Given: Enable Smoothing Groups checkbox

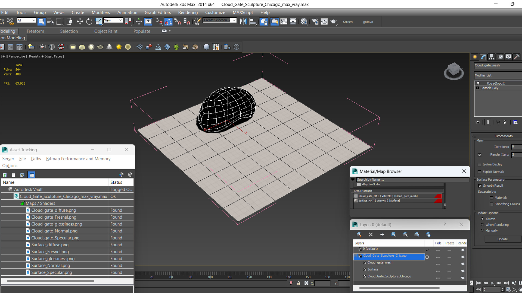Looking at the screenshot, I should coord(491,204).
